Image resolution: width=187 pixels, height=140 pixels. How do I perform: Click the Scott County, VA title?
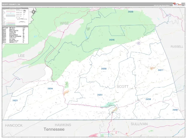pyautogui.click(x=11, y=4)
